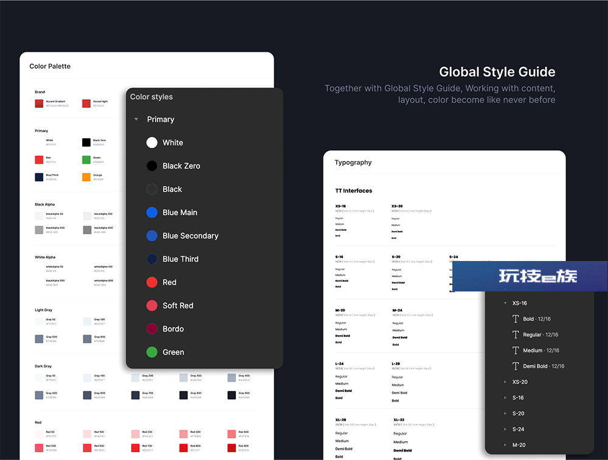Click the 'Typography' sheet title
Screen dimensions: 608x460
coord(353,162)
